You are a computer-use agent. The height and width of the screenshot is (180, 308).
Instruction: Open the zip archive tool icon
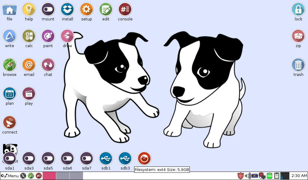coord(298,36)
